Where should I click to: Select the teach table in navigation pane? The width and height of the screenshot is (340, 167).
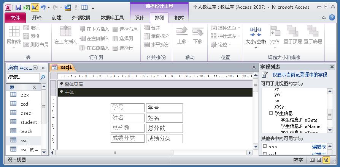[24, 131]
